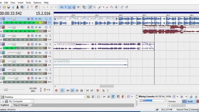Click the Envelope tool icon

tap(112, 7)
